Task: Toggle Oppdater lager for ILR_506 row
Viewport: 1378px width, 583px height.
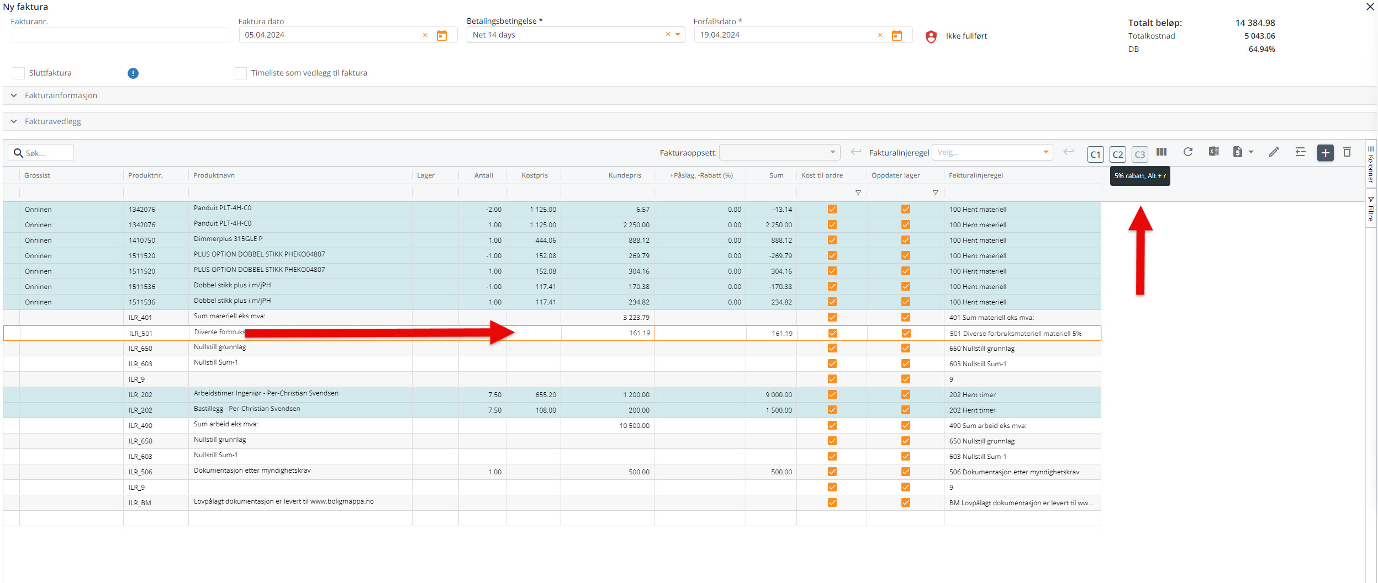Action: coord(905,472)
